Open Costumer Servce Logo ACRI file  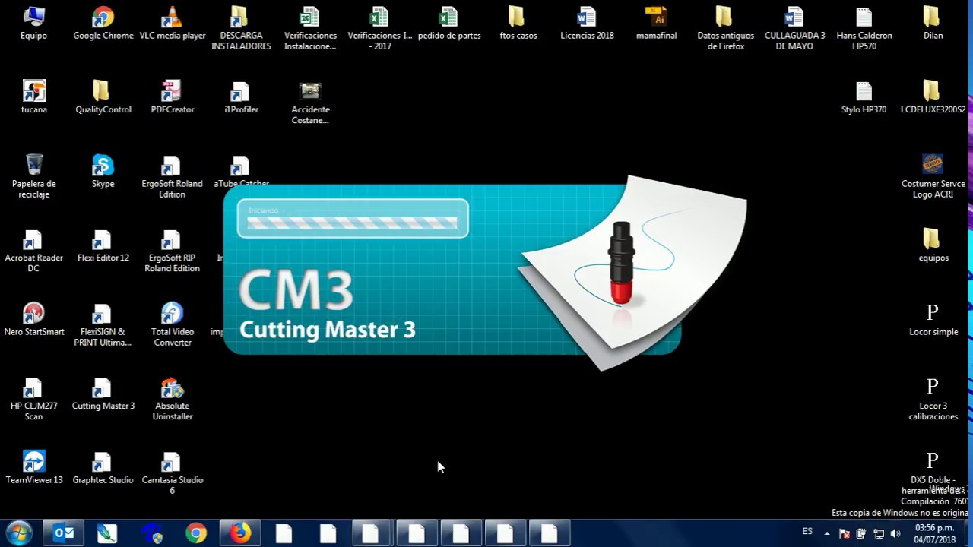[933, 177]
